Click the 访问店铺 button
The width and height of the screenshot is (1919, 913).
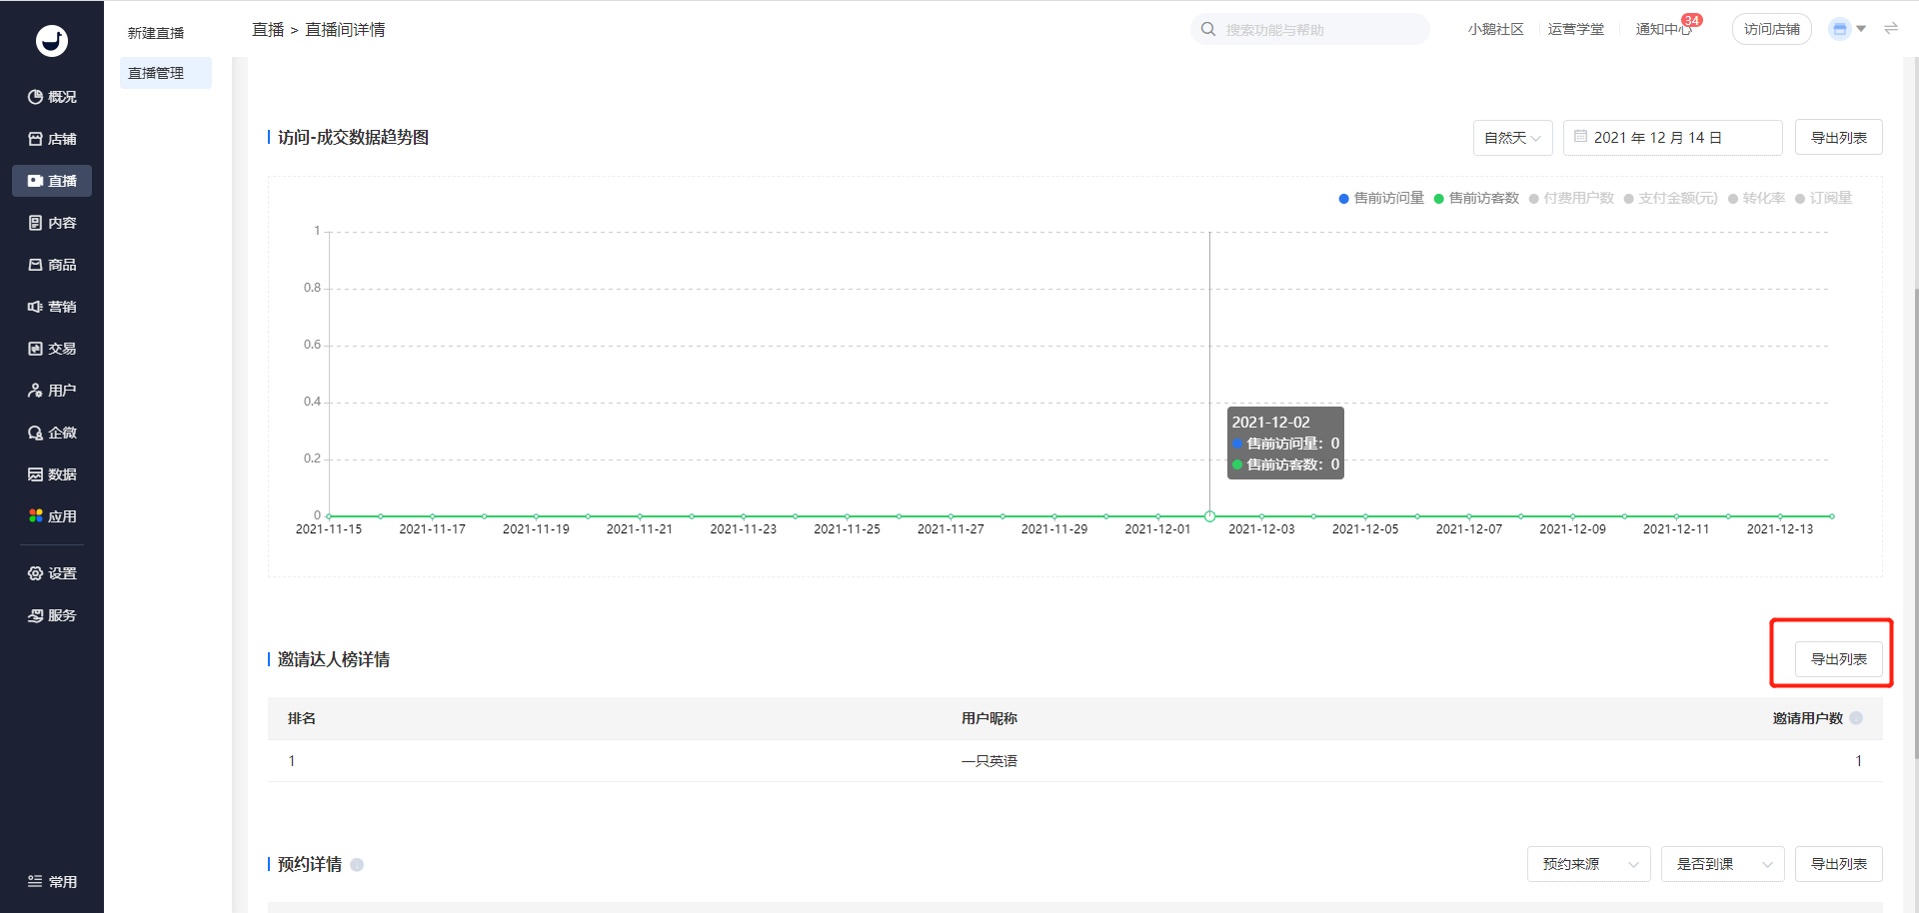tap(1771, 29)
